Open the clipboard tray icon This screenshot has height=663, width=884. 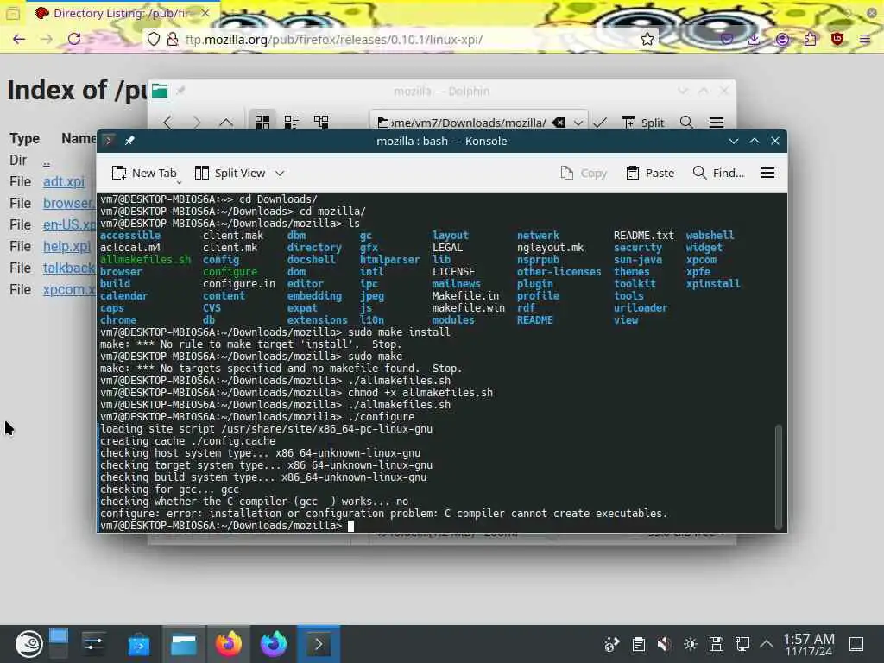click(638, 644)
